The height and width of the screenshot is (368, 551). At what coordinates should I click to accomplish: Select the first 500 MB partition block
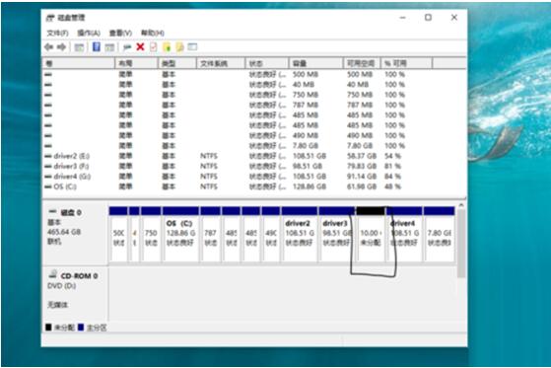(x=118, y=234)
